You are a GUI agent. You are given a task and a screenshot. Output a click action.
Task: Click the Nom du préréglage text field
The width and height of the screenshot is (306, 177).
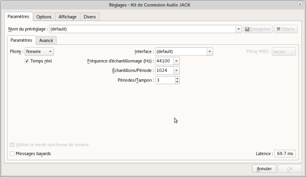(x=142, y=29)
